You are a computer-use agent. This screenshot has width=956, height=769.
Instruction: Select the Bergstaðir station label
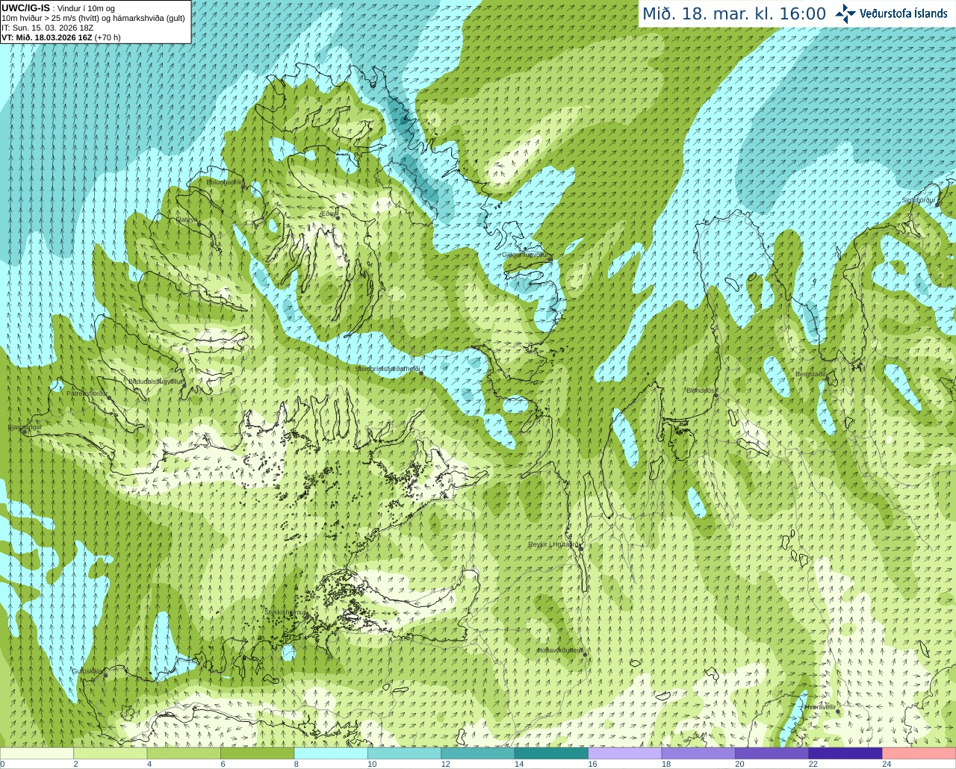pos(810,374)
